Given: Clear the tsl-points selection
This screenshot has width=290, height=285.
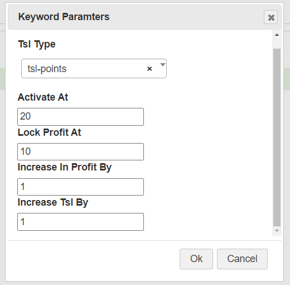Looking at the screenshot, I should (149, 69).
